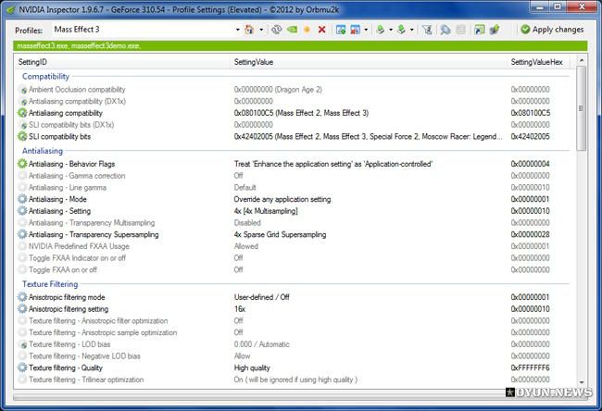
Task: Select Antialiasing - Gamma correction setting name
Action: point(77,176)
